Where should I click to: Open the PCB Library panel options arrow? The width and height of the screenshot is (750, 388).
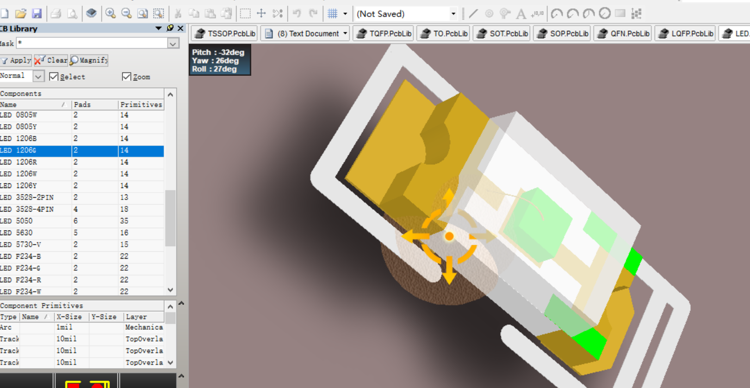[159, 28]
